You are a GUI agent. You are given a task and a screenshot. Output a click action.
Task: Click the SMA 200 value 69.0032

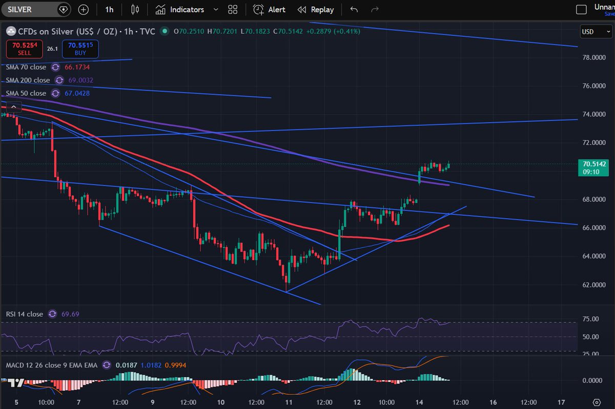[x=81, y=80]
